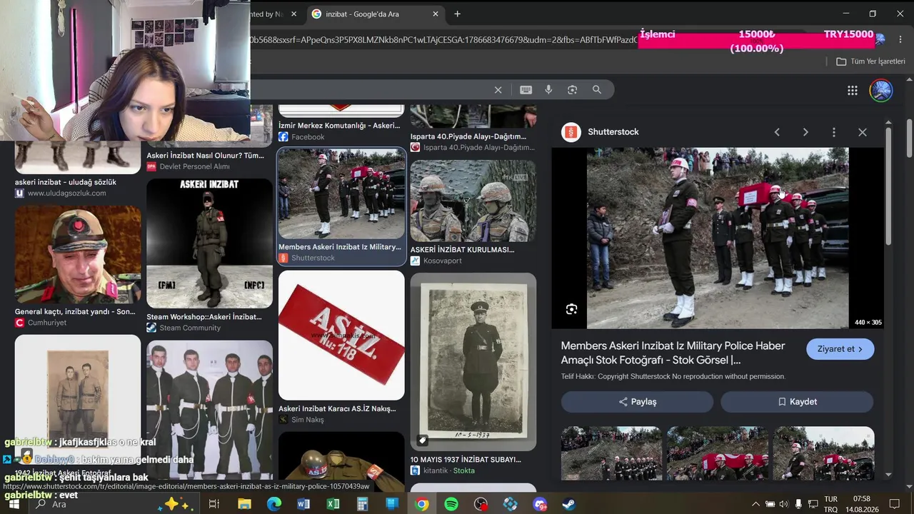Open the on-screen keyboard input tool
The image size is (914, 514).
526,90
